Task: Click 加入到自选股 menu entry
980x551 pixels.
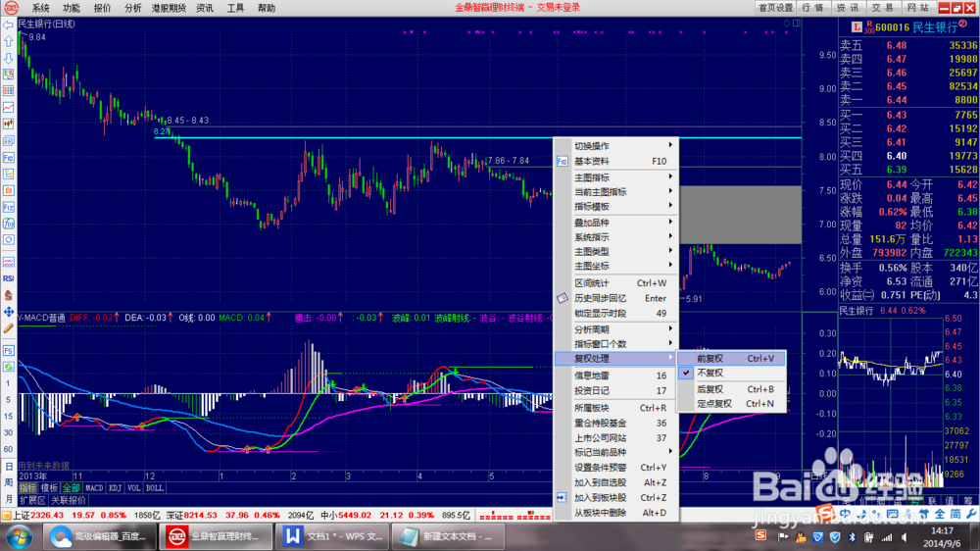Action: tap(615, 482)
